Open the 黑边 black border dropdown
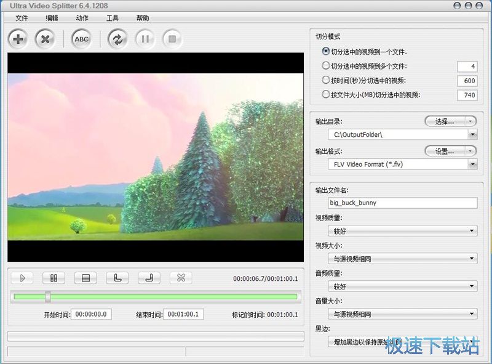 tap(403, 342)
